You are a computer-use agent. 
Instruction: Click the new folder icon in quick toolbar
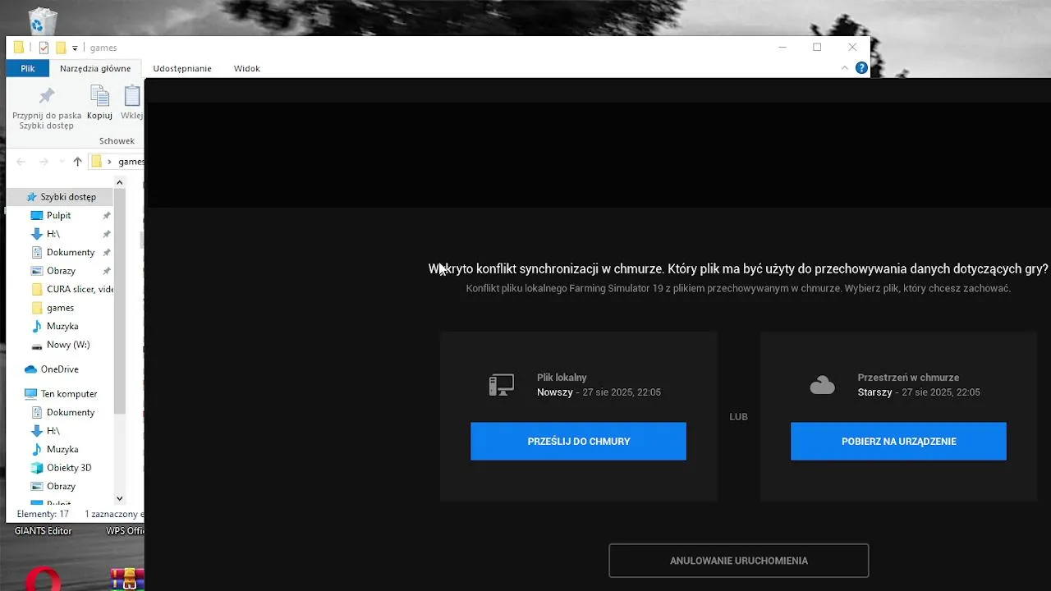point(60,48)
